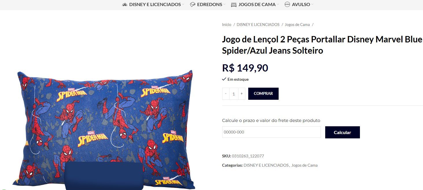423x190 pixels.
Task: Click the Avulso circle icon
Action: [x=287, y=4]
